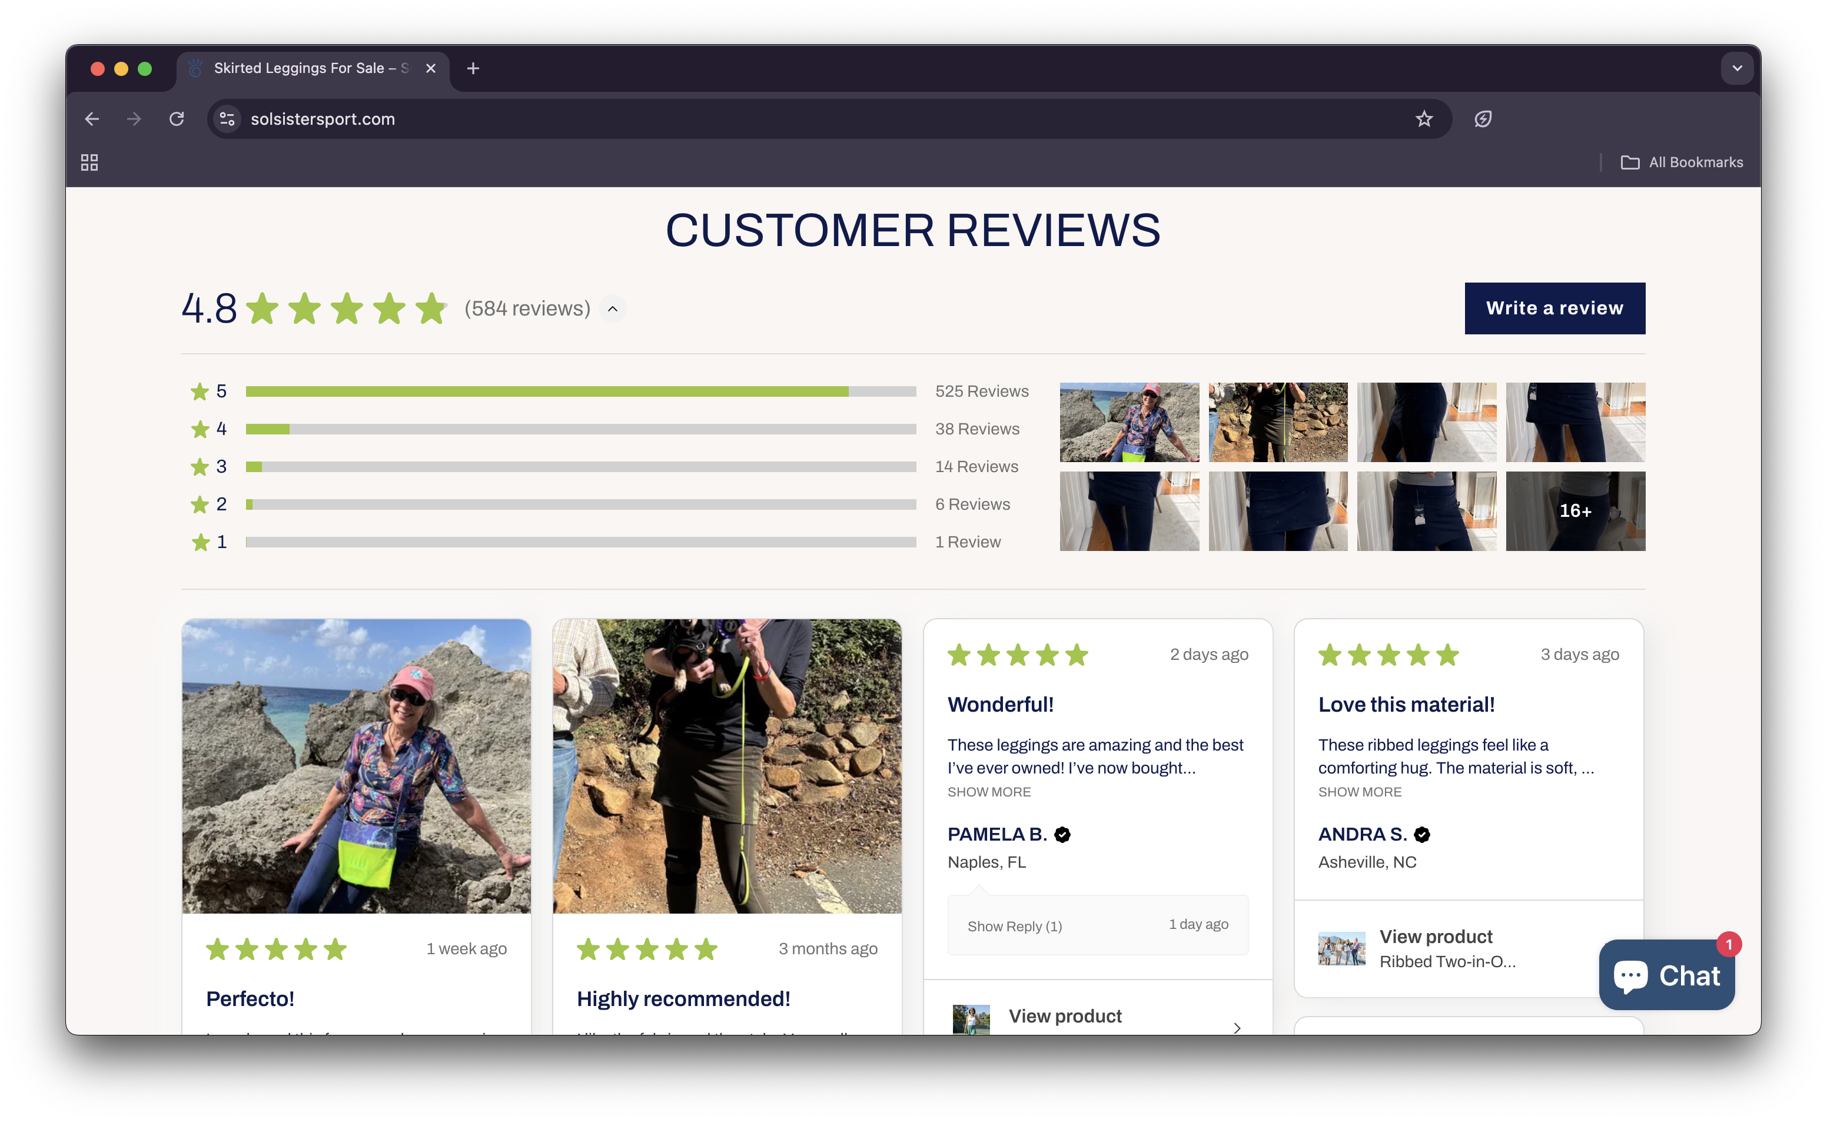The height and width of the screenshot is (1122, 1827).
Task: Reload the page with refresh icon
Action: [177, 119]
